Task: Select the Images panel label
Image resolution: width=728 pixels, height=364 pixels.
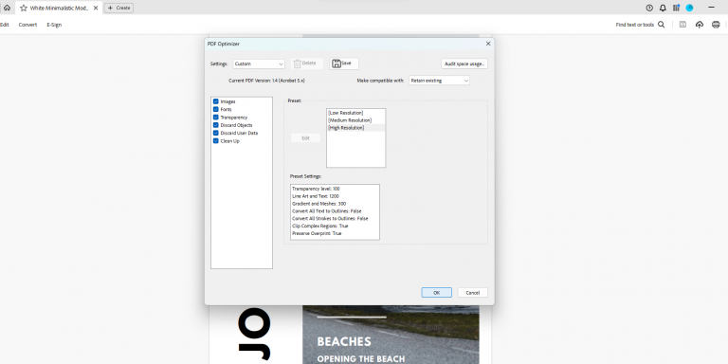Action: coord(227,101)
